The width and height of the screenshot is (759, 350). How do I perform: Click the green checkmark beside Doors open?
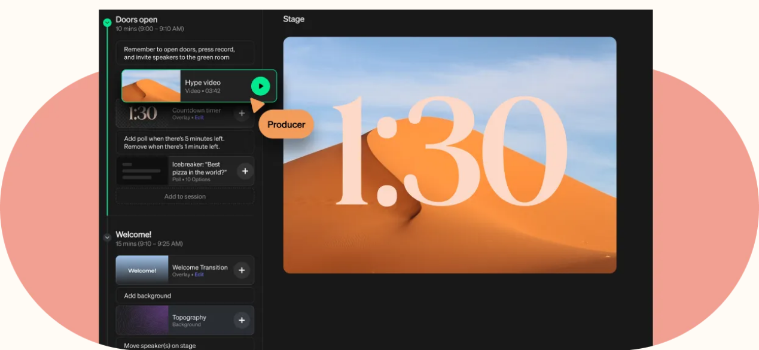pyautogui.click(x=106, y=22)
